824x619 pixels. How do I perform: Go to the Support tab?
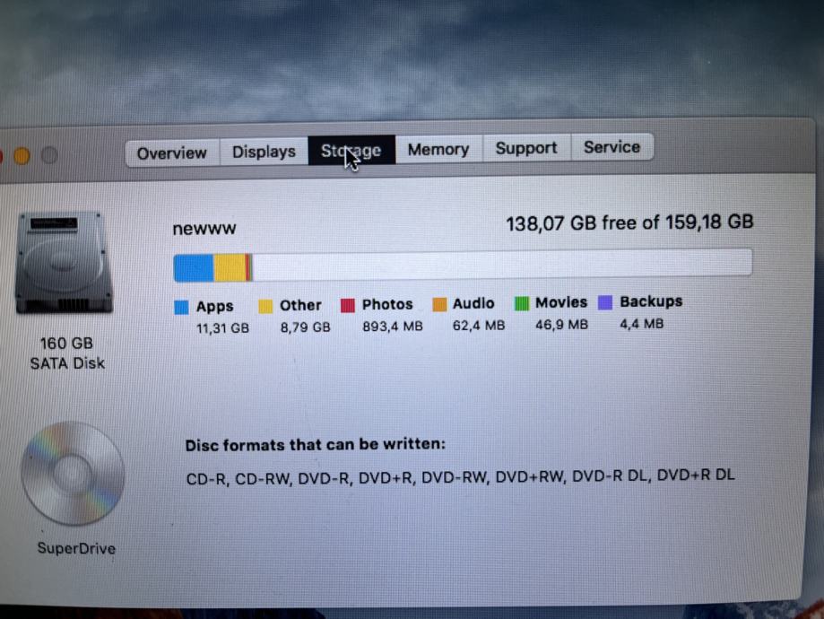pos(526,148)
